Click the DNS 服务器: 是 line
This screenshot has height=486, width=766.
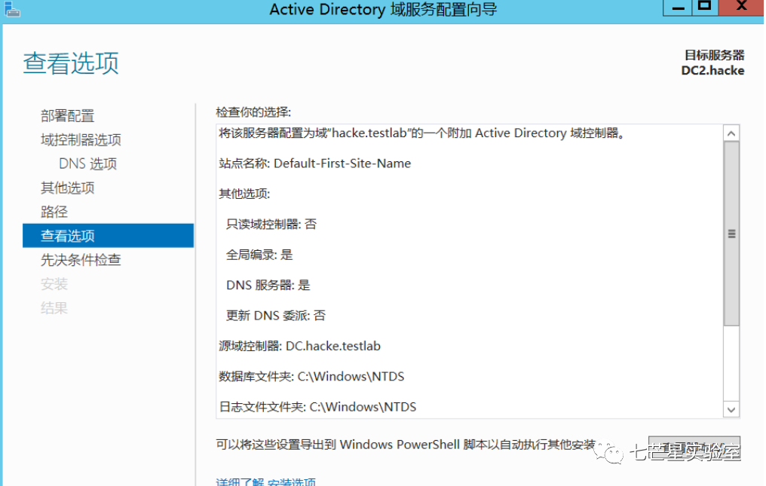click(x=268, y=285)
